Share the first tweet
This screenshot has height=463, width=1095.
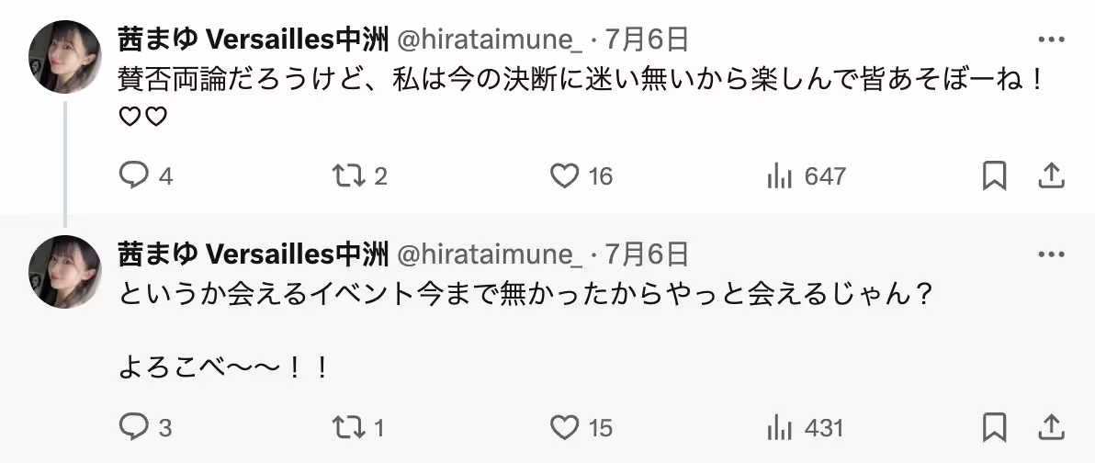point(1050,175)
